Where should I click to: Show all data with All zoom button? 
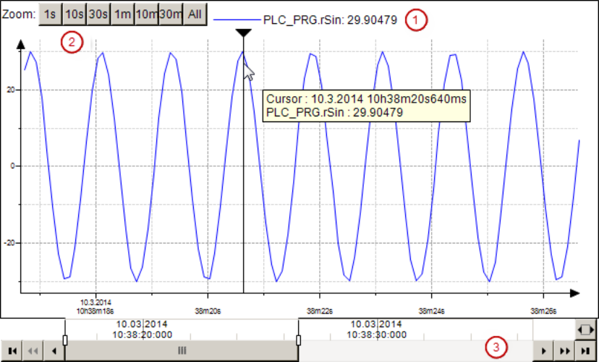tap(195, 14)
